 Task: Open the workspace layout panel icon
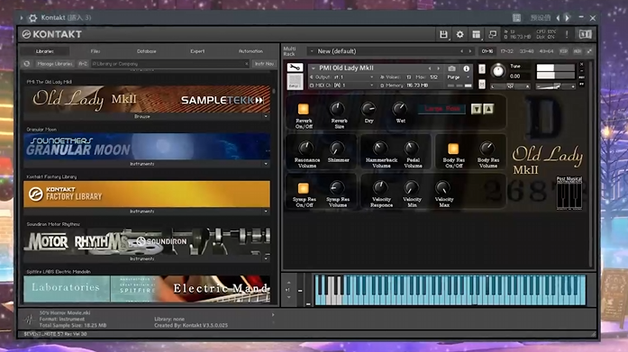click(477, 34)
